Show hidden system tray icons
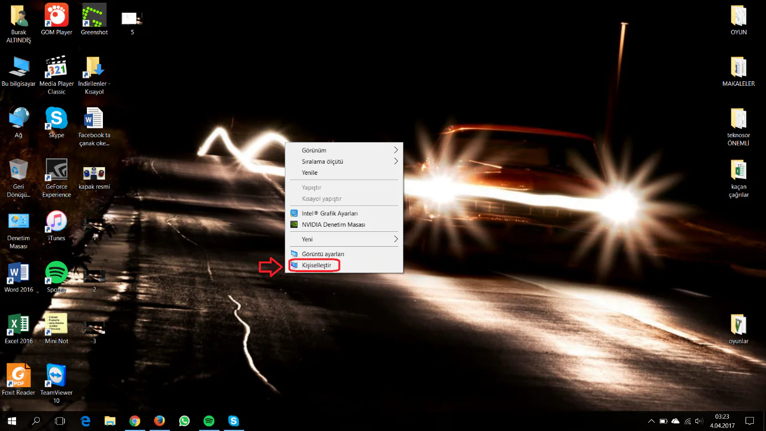Viewport: 766px width, 431px height. click(x=652, y=421)
